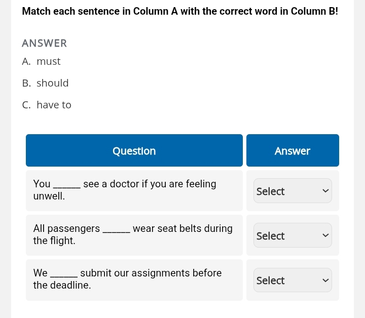Click the blue Answer column header

tap(293, 151)
